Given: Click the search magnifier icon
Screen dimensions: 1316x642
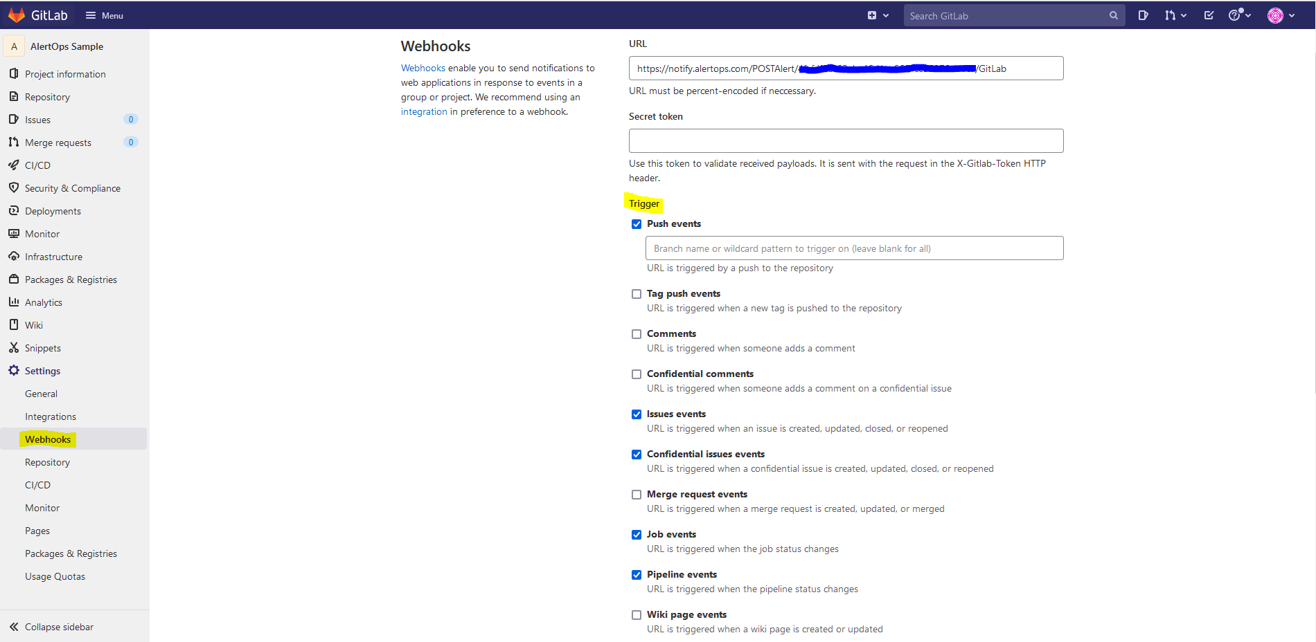Looking at the screenshot, I should (1113, 15).
